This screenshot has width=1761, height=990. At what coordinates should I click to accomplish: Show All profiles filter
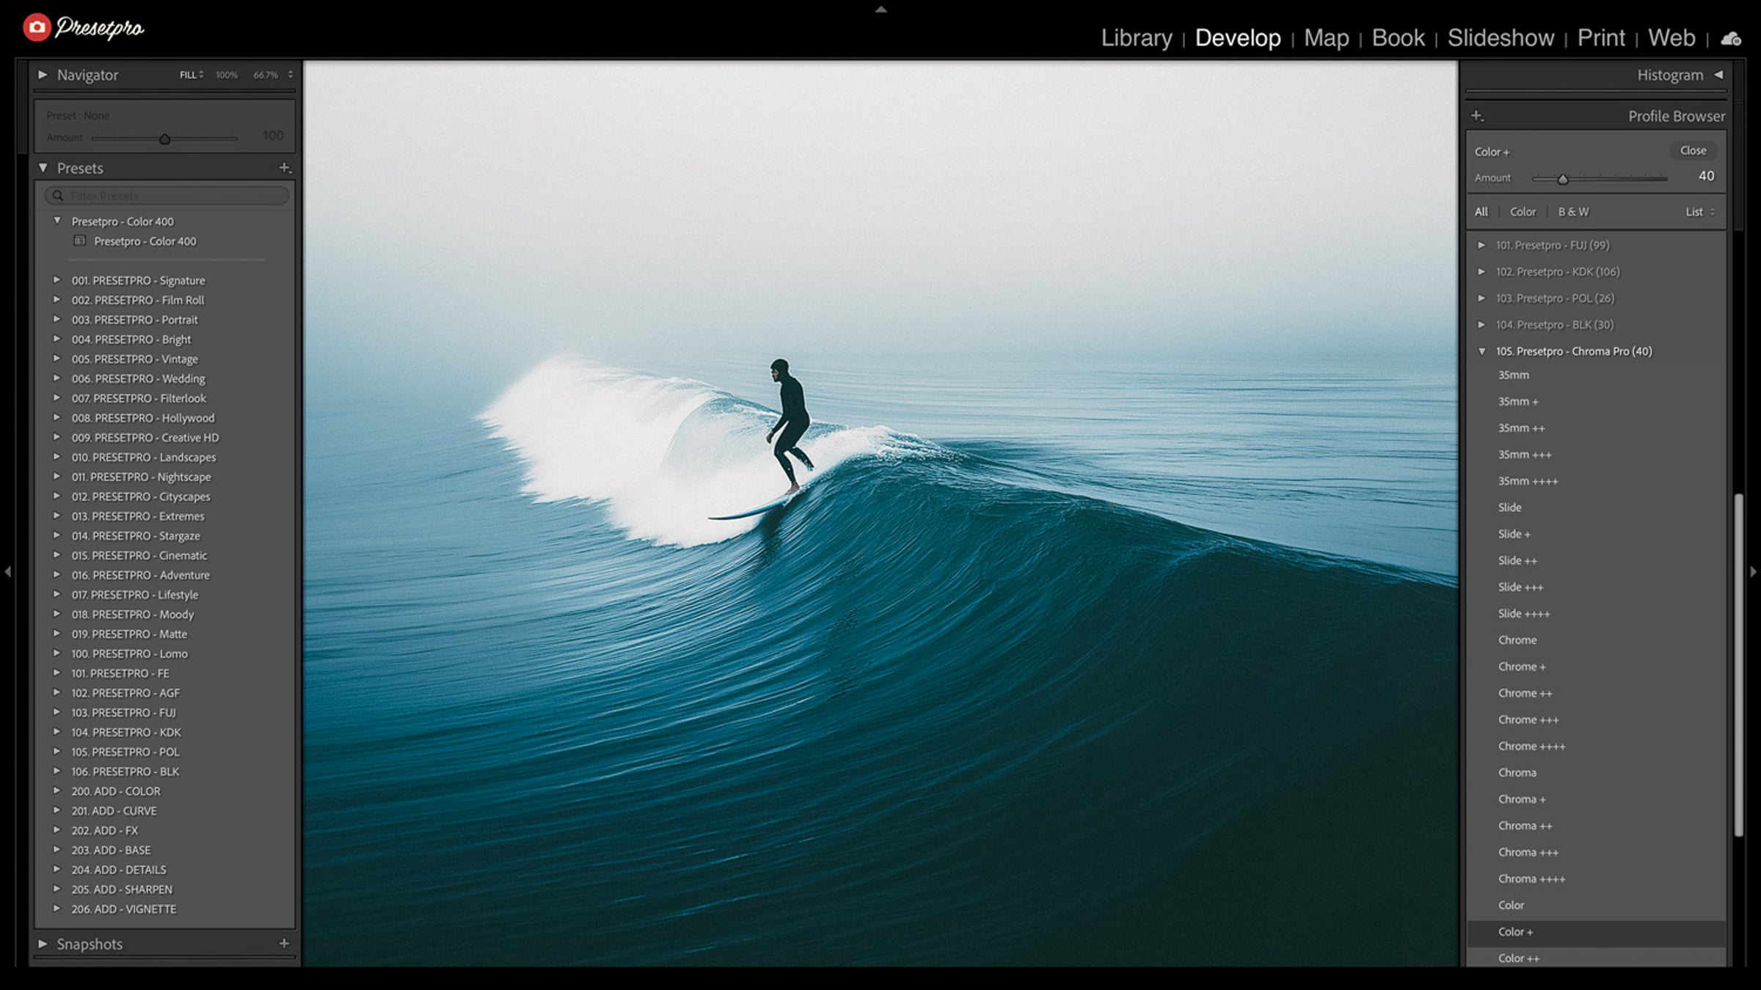[1481, 212]
